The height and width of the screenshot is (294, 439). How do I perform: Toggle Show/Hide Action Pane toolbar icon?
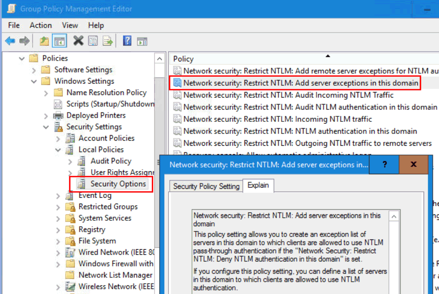(142, 41)
